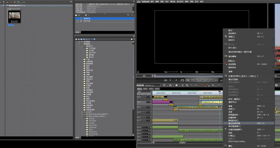Click the red X delete icon in bin toolbar

click(11, 2)
